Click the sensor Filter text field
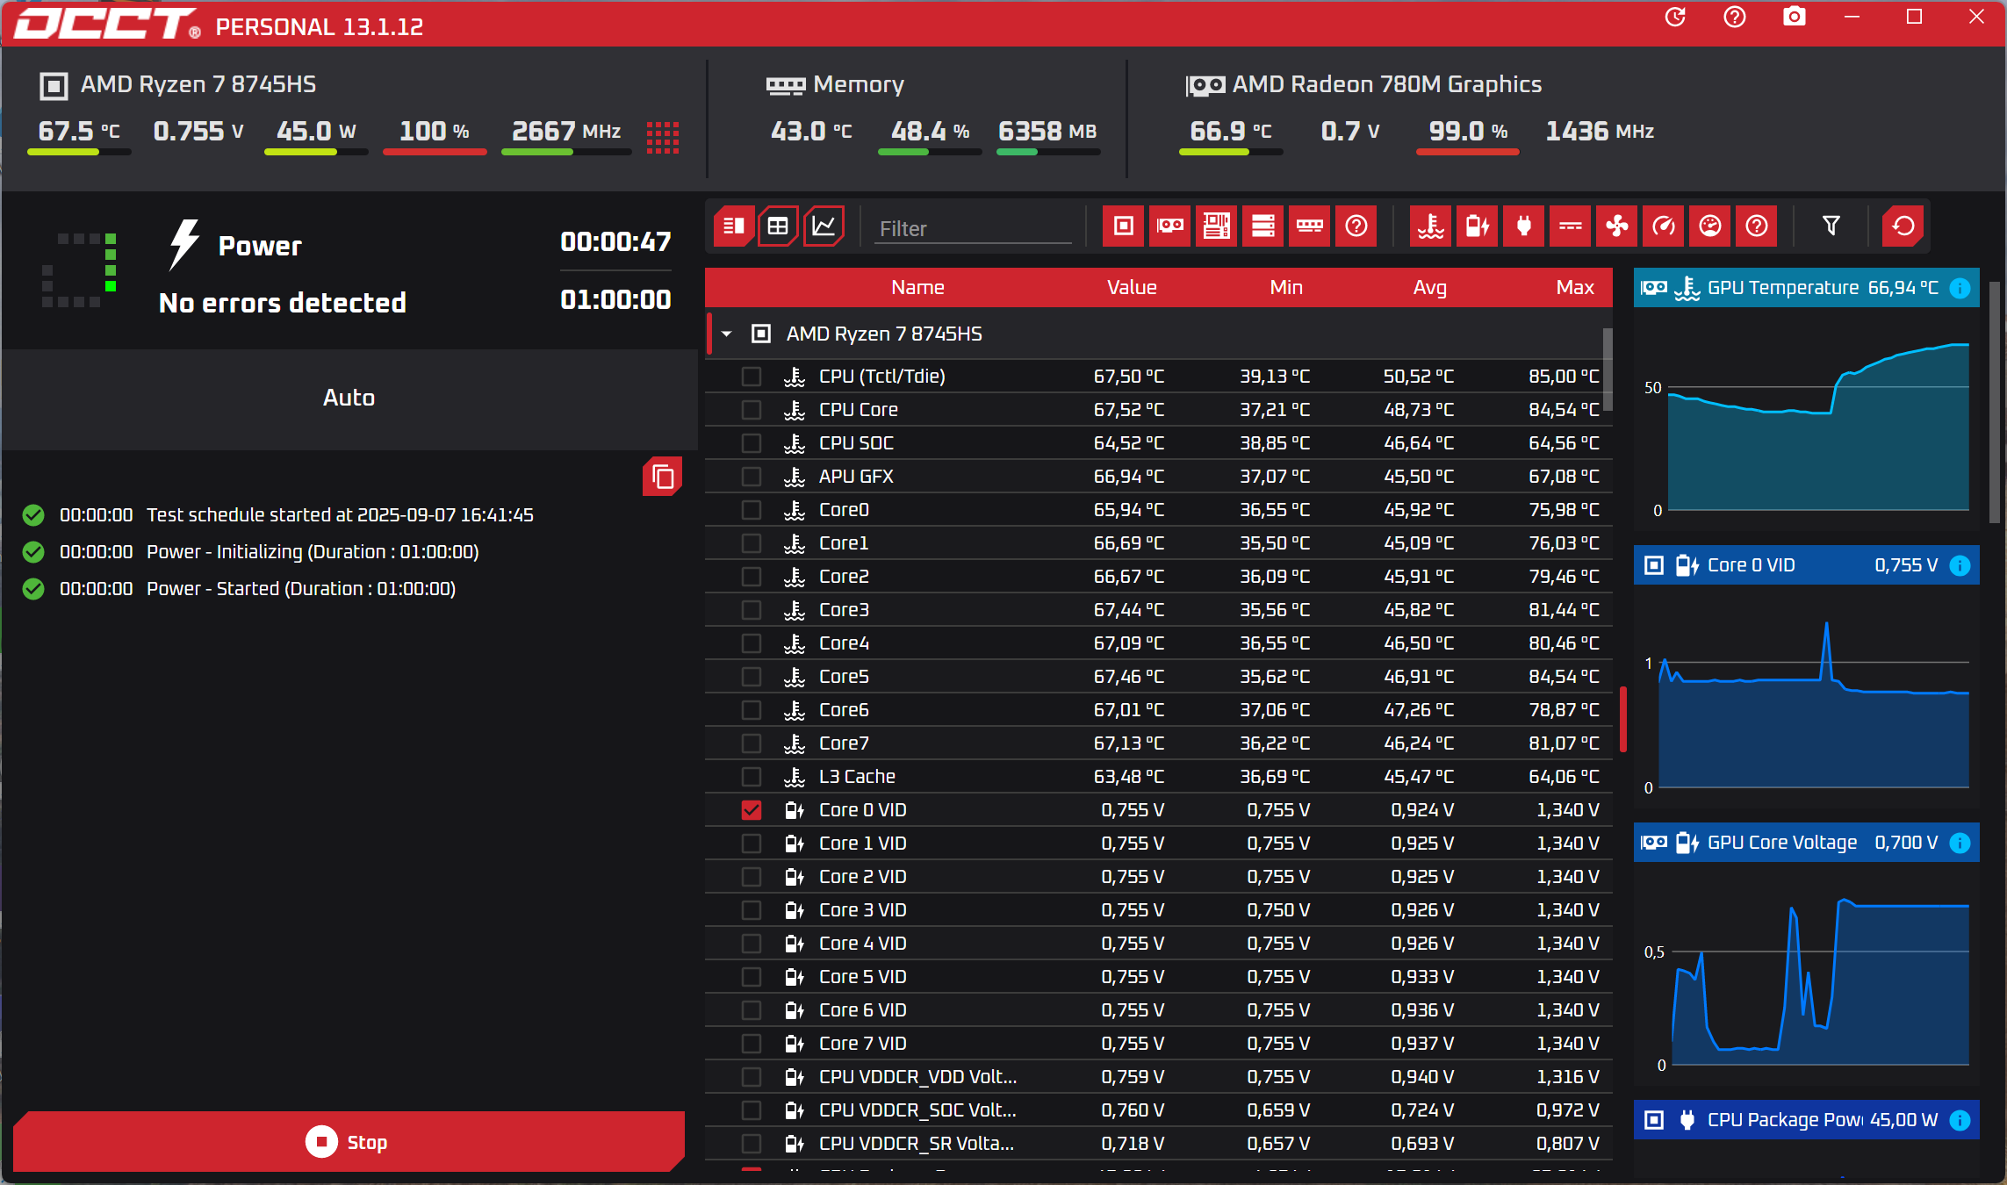The image size is (2007, 1185). click(972, 228)
